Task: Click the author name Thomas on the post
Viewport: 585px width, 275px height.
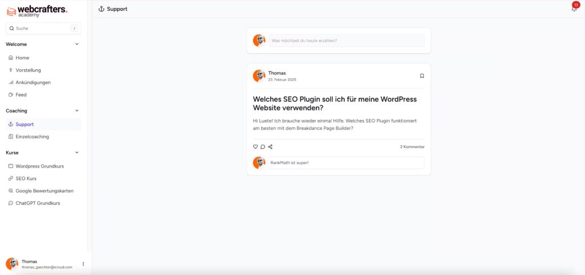Action: (277, 73)
